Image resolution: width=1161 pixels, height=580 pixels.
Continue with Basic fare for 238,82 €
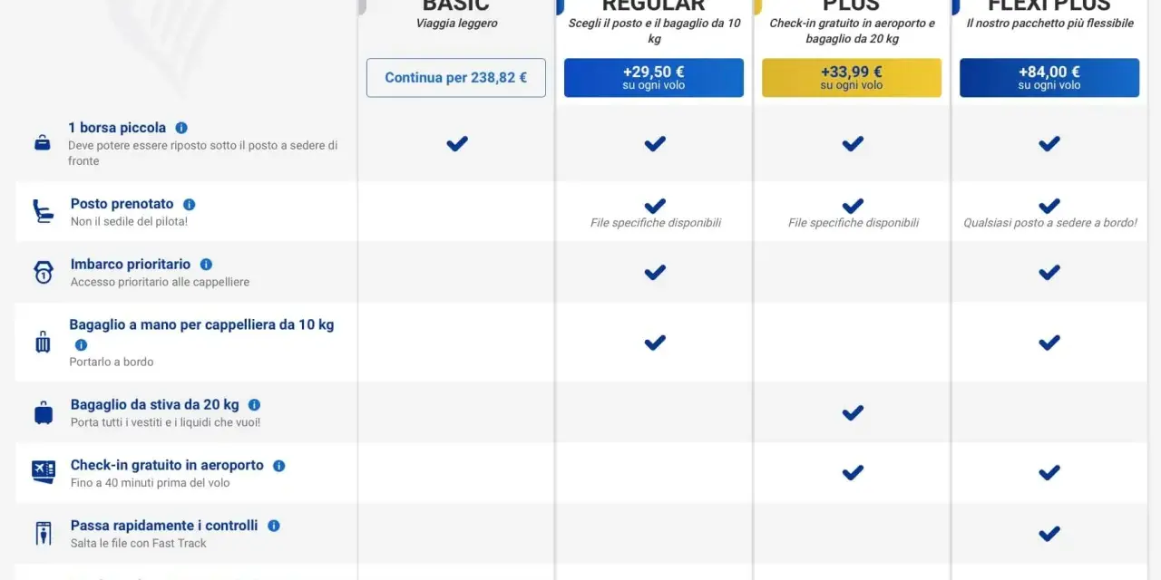tap(456, 78)
